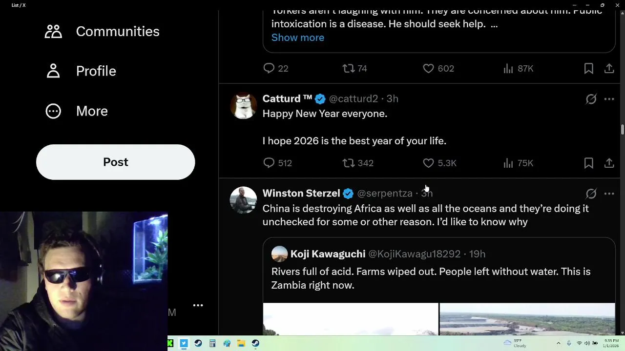Share Catturd's post via share icon
This screenshot has height=351, width=625.
coord(609,163)
